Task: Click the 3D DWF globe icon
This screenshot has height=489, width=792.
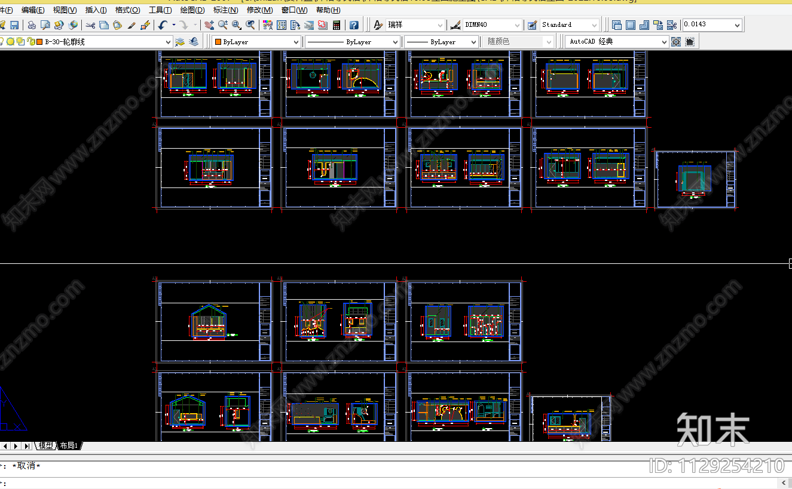Action: tap(73, 25)
